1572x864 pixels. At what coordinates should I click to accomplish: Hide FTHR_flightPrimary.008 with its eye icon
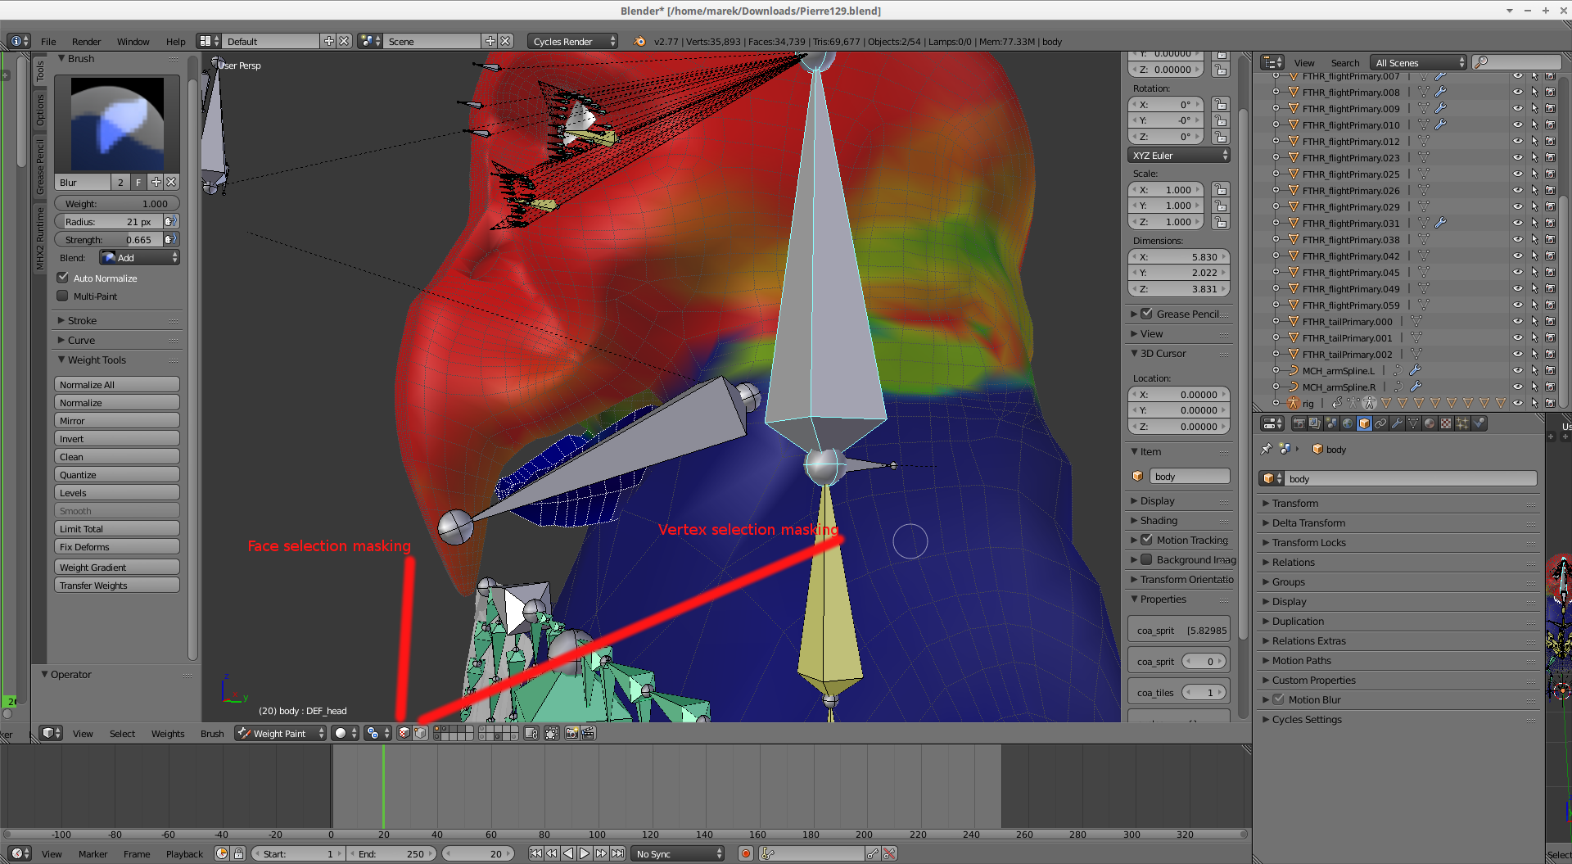[x=1518, y=92]
